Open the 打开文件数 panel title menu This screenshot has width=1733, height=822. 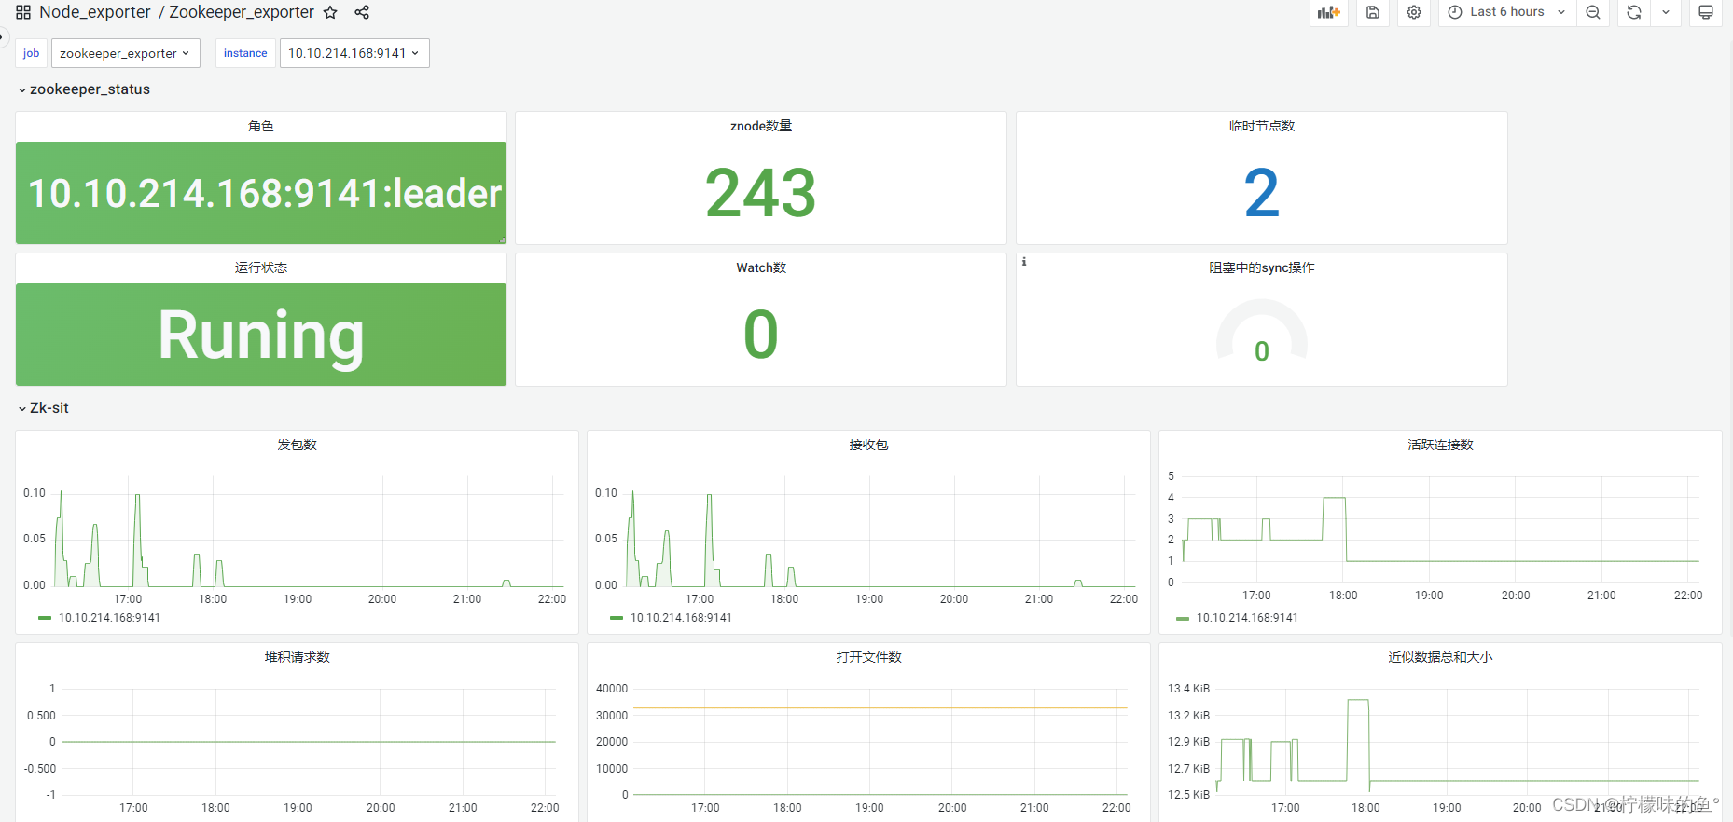click(868, 657)
